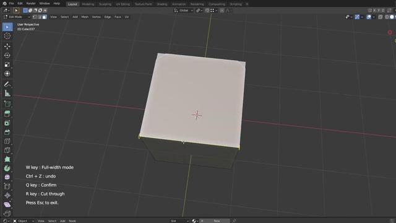Select the Move tool
The width and height of the screenshot is (396, 223).
pyautogui.click(x=7, y=46)
